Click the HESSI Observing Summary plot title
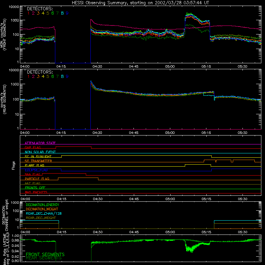This screenshot has width=265, height=265. (140, 3)
